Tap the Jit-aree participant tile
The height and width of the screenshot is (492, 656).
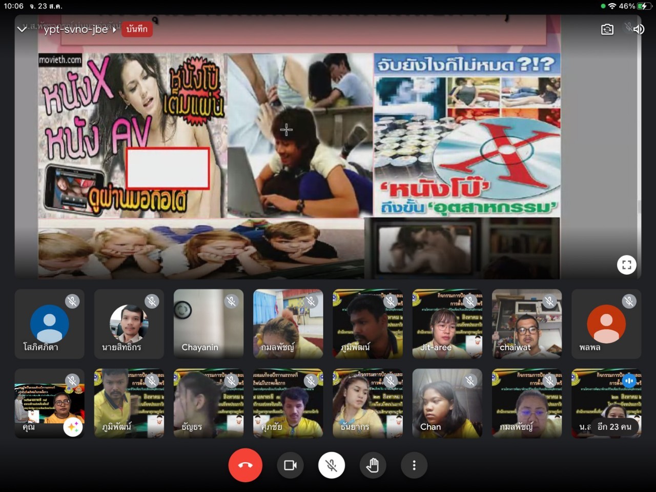pos(447,323)
